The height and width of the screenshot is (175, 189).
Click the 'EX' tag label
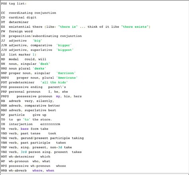point(3,27)
